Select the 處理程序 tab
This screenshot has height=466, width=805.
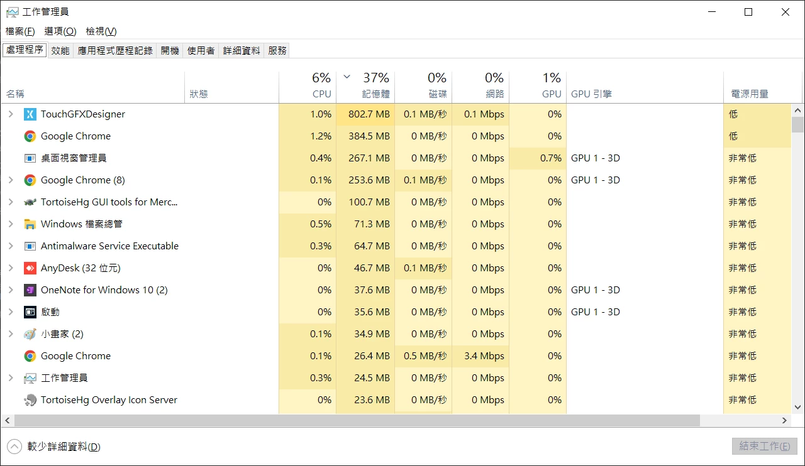(25, 50)
